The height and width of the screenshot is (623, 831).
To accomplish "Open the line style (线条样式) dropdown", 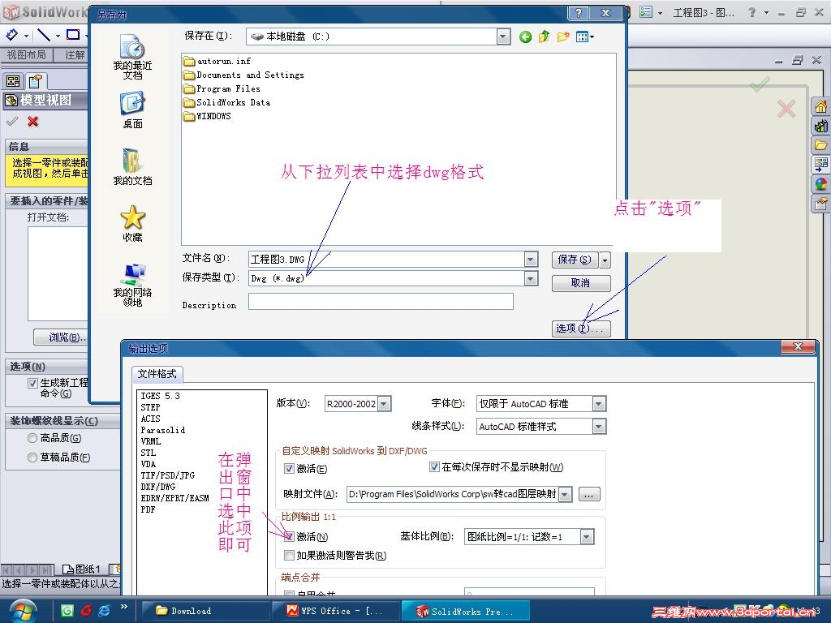I will point(598,427).
